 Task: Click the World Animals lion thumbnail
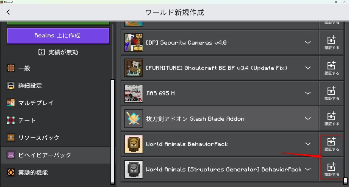click(x=134, y=144)
